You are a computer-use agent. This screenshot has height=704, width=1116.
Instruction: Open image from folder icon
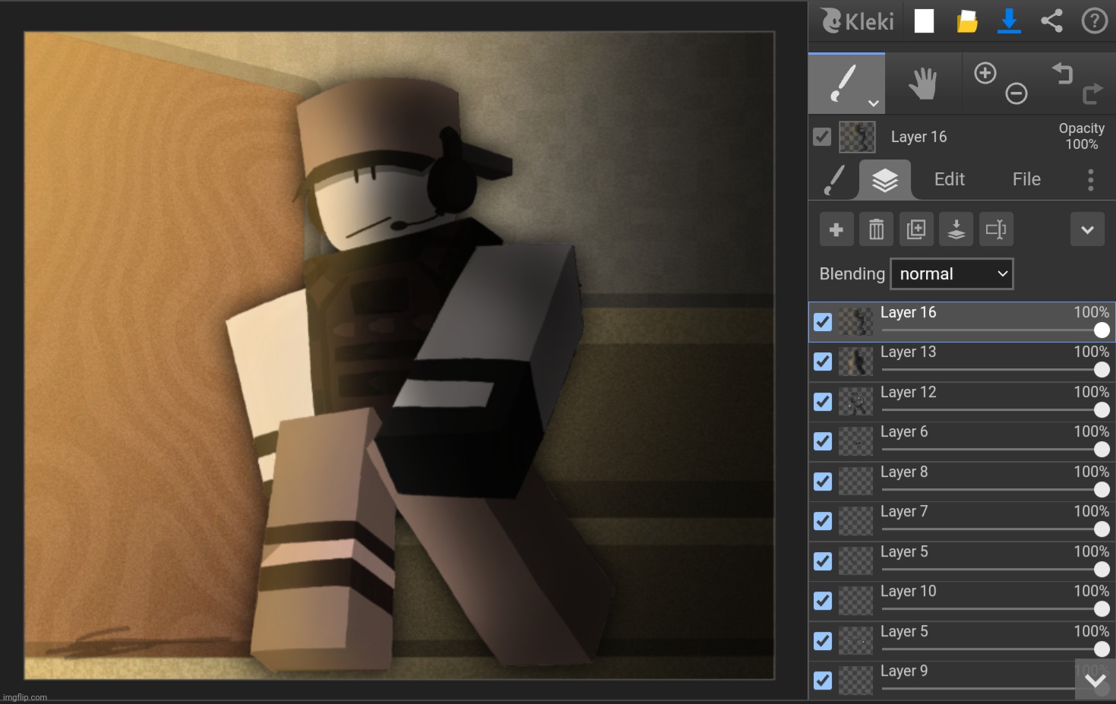(x=966, y=21)
